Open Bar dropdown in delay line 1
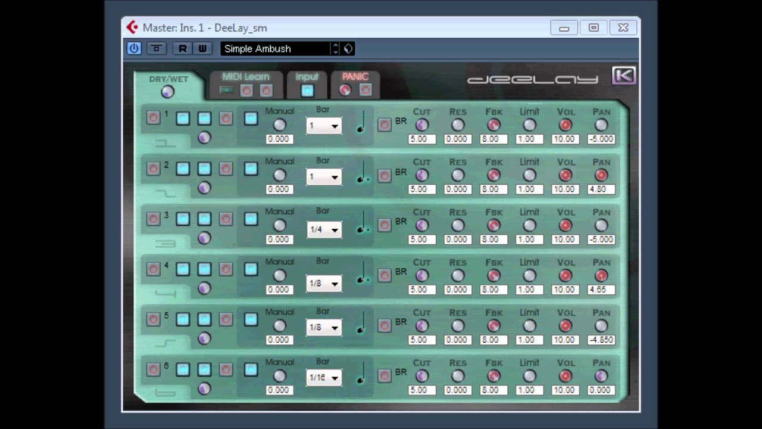762x429 pixels. click(x=324, y=126)
